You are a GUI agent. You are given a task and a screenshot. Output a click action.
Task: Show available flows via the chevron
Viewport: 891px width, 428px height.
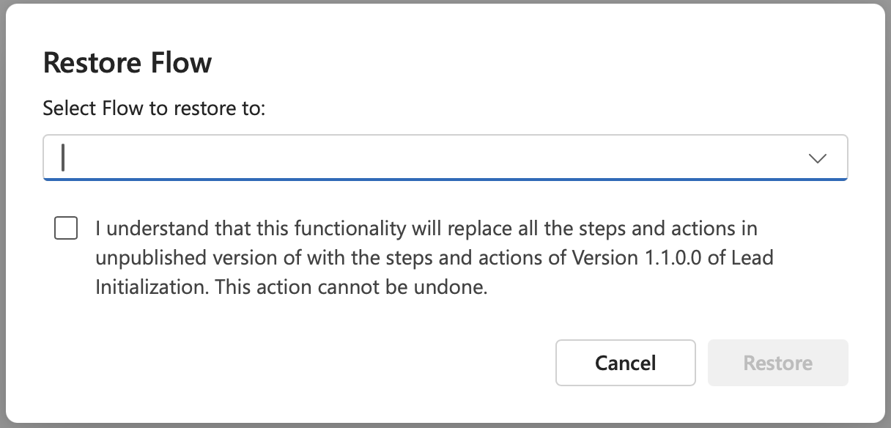click(x=817, y=158)
